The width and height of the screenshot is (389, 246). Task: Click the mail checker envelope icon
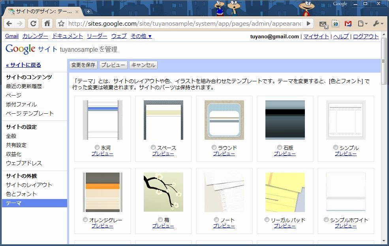click(323, 24)
